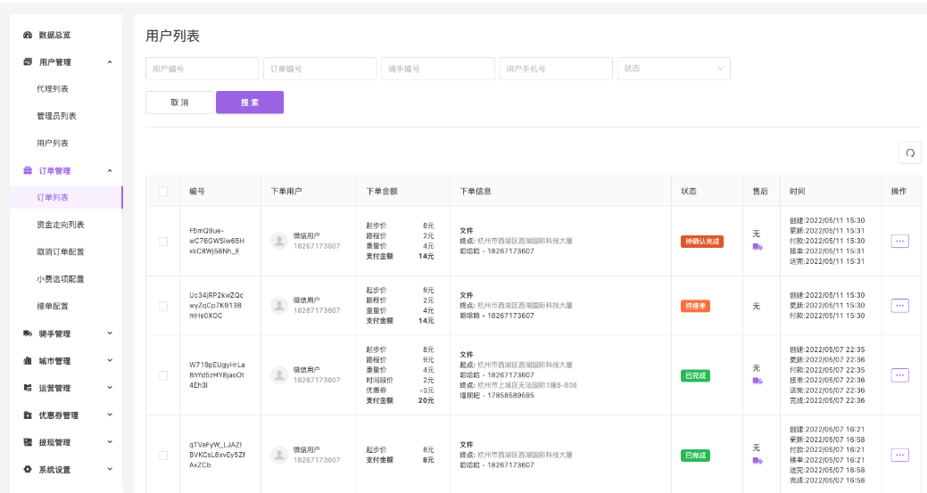Image resolution: width=927 pixels, height=493 pixels.
Task: Expand the 运营管理 menu chevron
Action: pyautogui.click(x=110, y=388)
